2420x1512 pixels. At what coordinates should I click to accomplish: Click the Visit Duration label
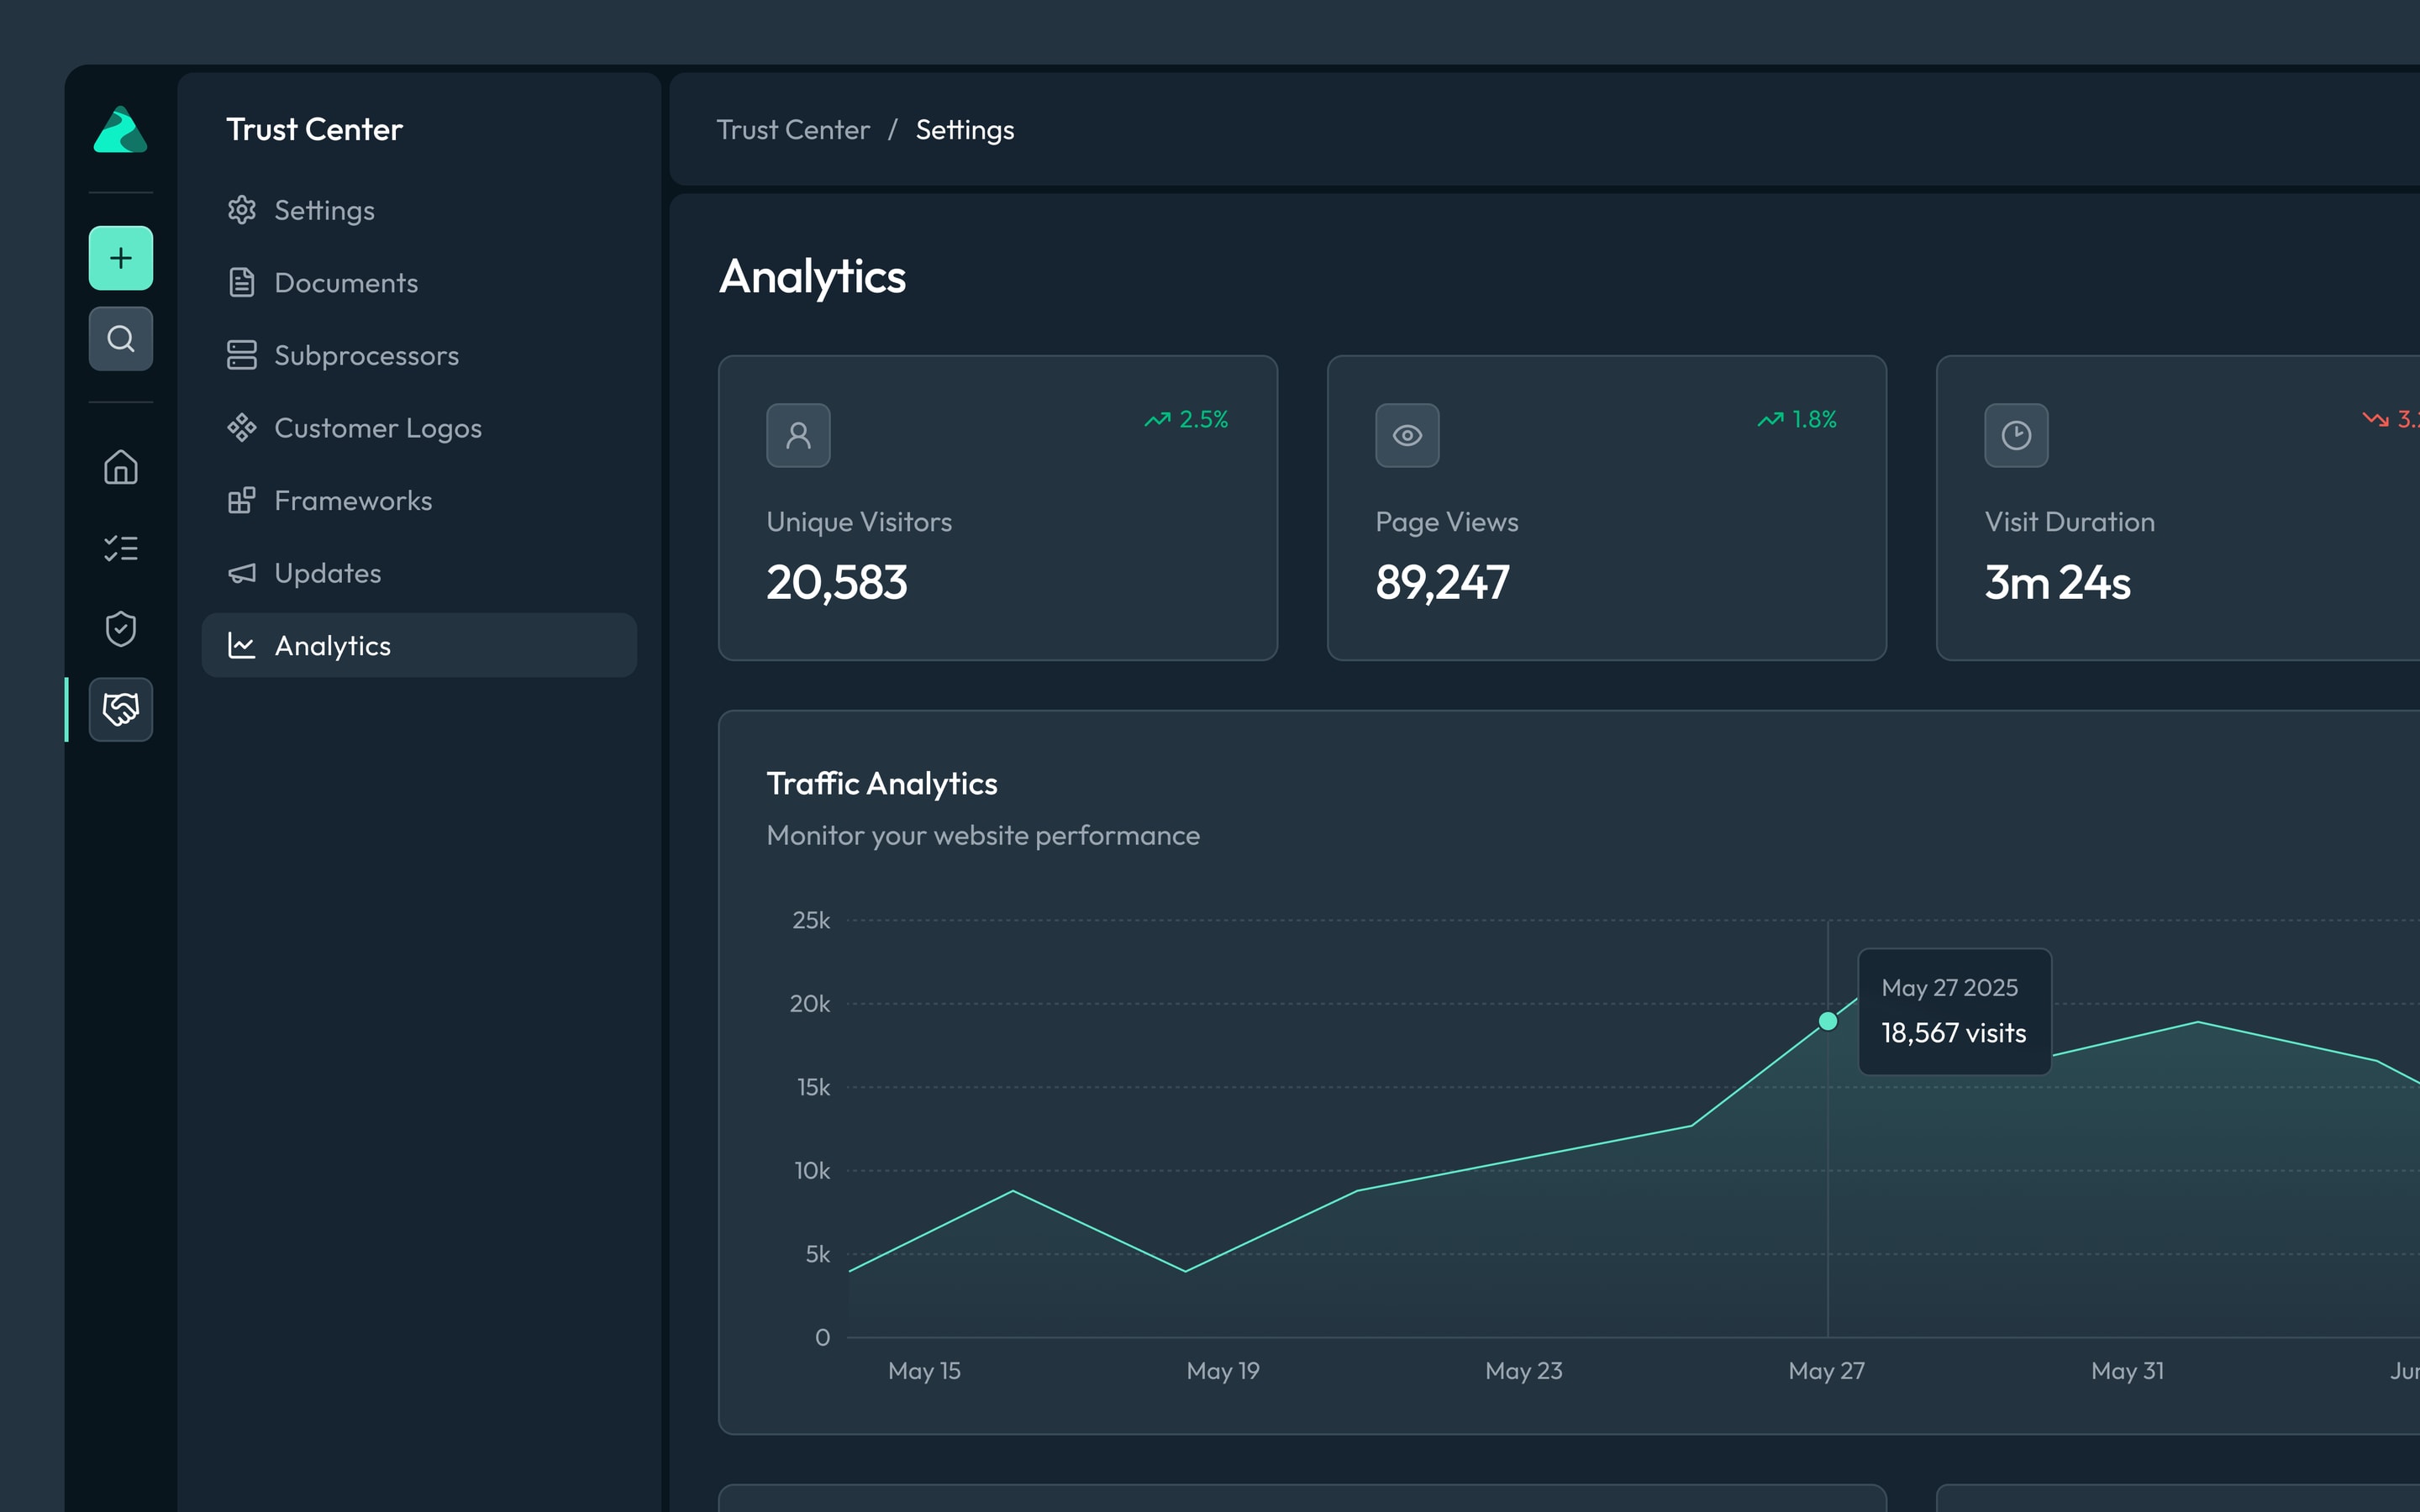[x=2069, y=522]
